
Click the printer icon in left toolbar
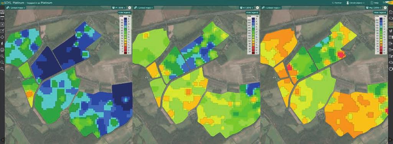click(2, 50)
